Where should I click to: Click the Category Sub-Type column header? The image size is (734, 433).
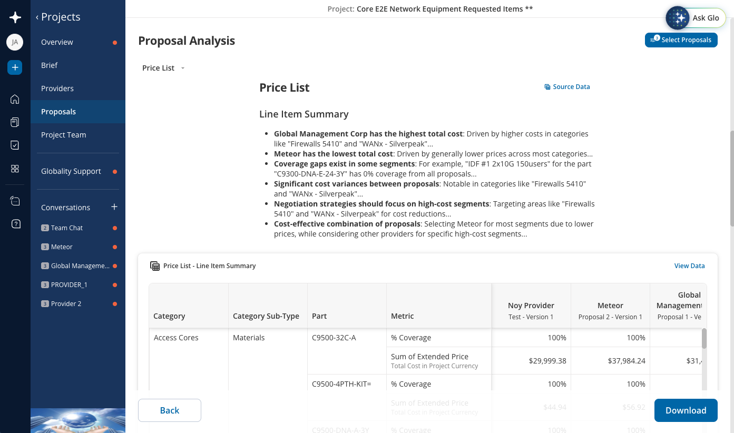point(268,306)
